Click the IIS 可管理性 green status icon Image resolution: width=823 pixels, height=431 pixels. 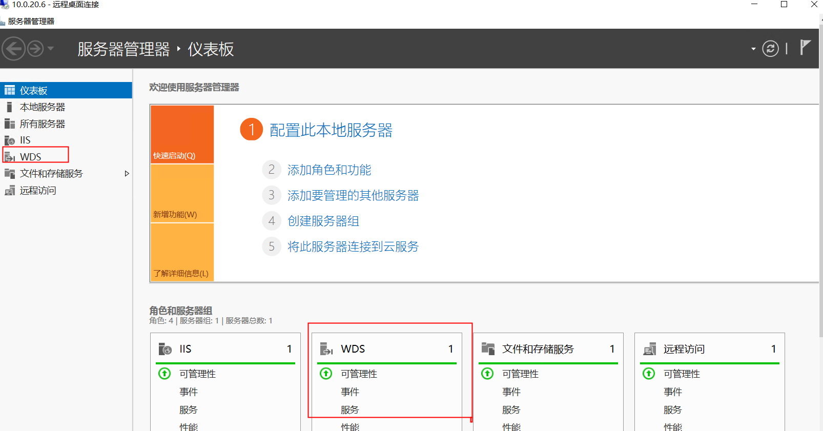(164, 374)
